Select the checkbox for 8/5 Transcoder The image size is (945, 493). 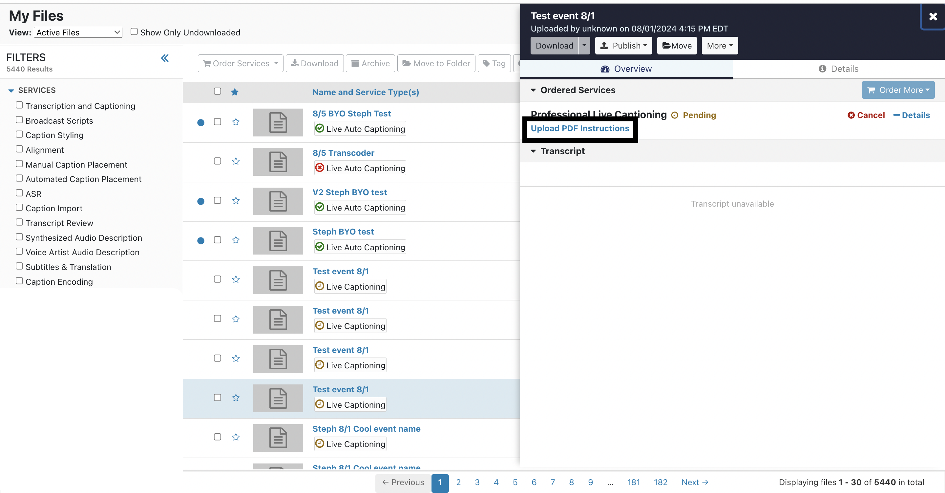pyautogui.click(x=217, y=161)
